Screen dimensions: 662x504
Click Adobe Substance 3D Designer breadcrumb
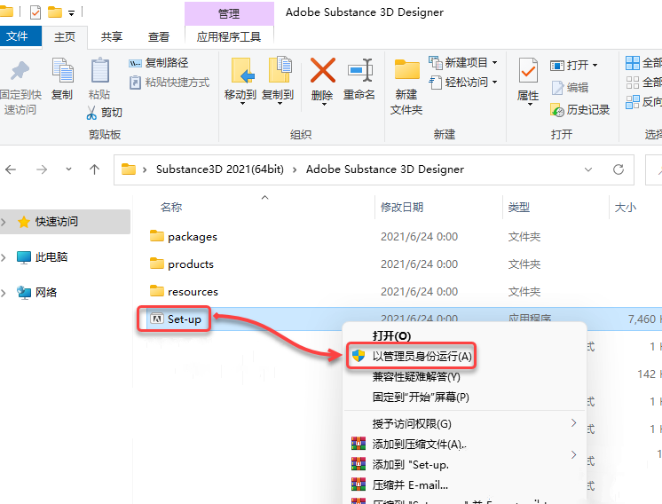[x=385, y=169]
